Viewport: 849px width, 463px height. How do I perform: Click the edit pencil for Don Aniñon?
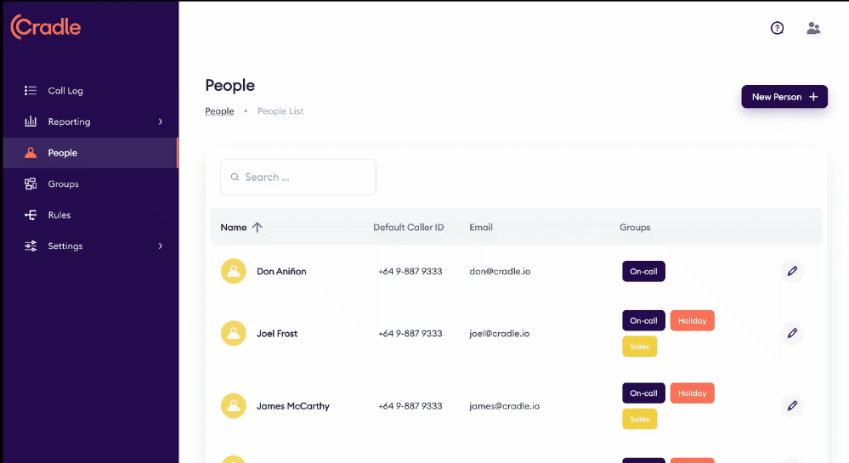[792, 271]
